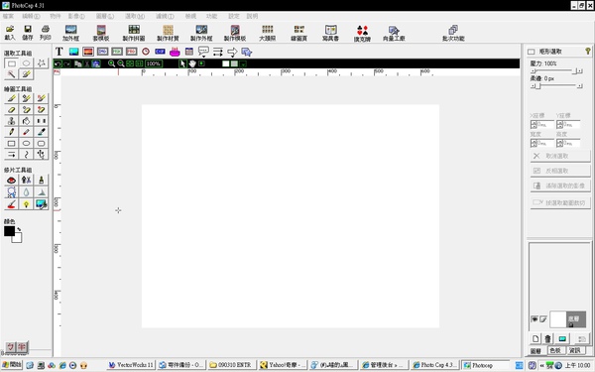
Task: Open the 圖層(L) layer menu
Action: point(105,16)
